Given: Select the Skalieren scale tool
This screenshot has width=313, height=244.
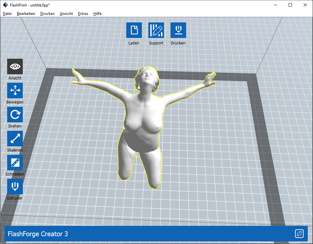Looking at the screenshot, I should [x=15, y=139].
